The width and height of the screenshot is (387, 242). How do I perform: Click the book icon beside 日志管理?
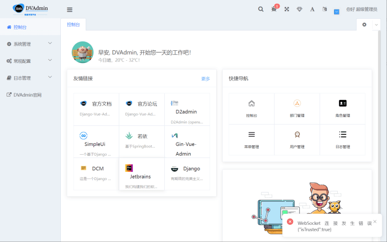pyautogui.click(x=9, y=78)
